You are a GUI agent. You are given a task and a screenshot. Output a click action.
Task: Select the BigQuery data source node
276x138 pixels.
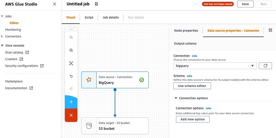[115, 80]
